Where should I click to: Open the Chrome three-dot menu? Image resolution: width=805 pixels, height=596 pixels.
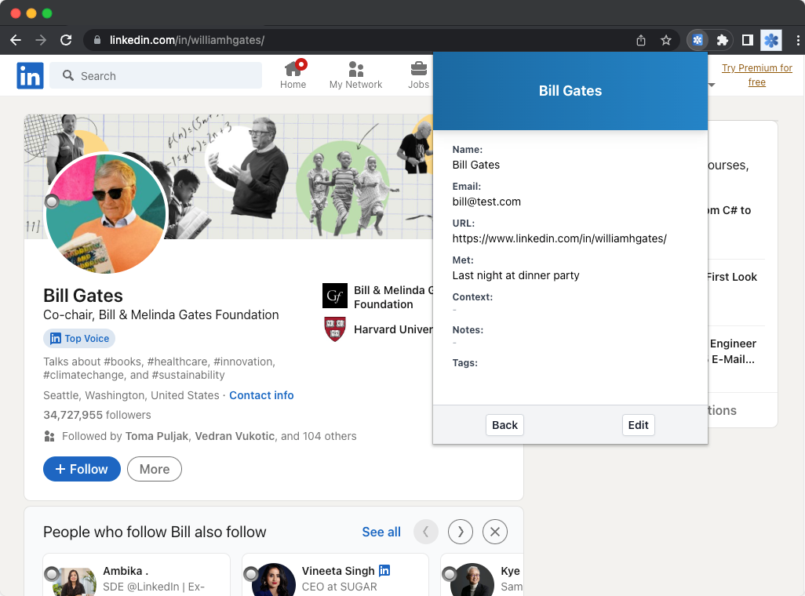797,40
